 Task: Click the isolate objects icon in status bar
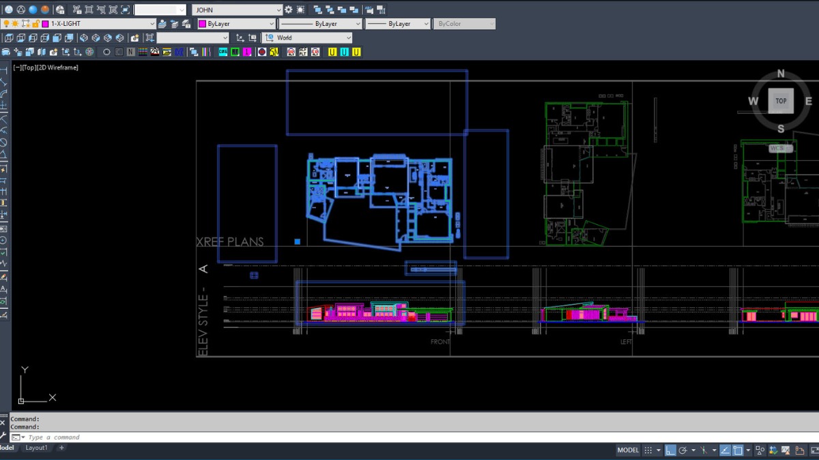[x=760, y=450]
